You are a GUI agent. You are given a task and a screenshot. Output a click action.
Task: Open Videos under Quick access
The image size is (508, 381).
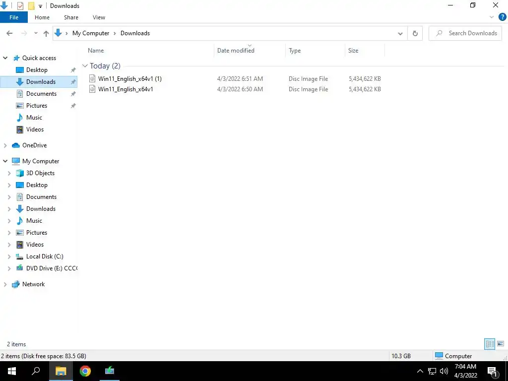pos(35,129)
